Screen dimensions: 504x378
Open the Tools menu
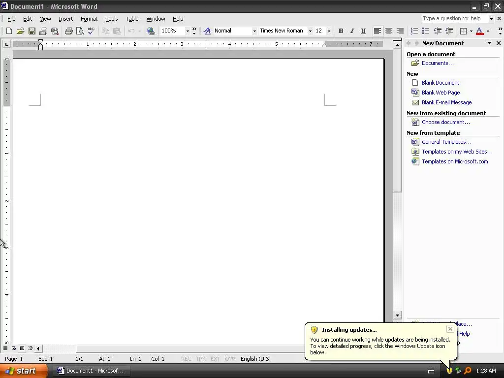[x=112, y=19]
